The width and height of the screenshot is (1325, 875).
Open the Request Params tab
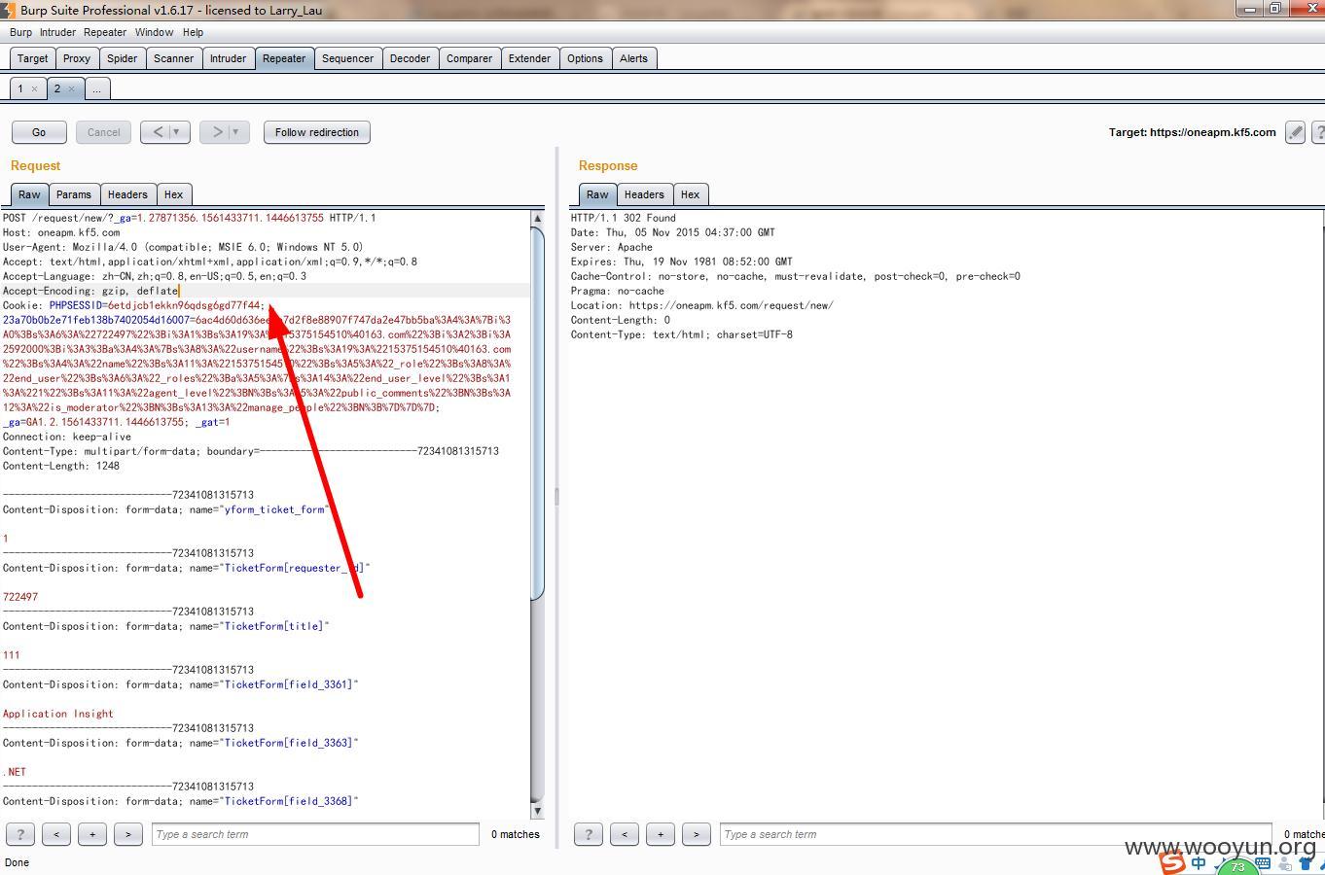click(73, 194)
